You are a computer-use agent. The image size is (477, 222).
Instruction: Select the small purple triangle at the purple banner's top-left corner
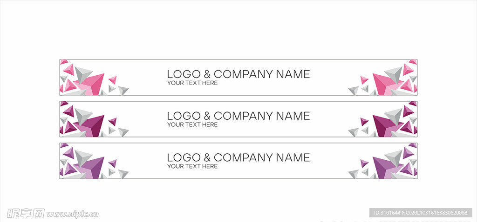click(63, 145)
